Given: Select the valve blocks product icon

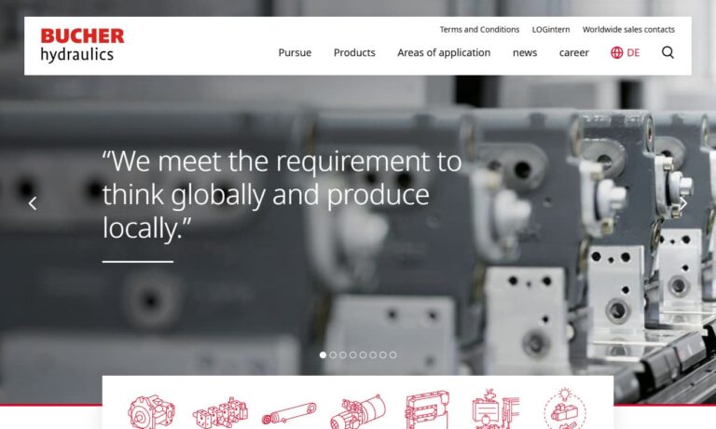Looking at the screenshot, I should point(220,412).
